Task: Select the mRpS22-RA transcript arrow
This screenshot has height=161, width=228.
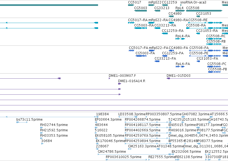Action: (152, 23)
